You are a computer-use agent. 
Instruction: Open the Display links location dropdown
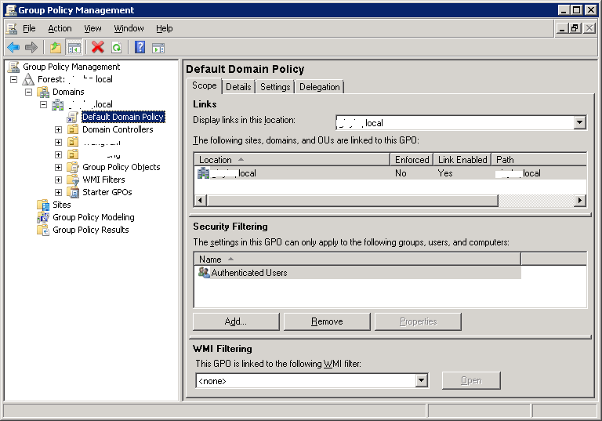[x=580, y=123]
